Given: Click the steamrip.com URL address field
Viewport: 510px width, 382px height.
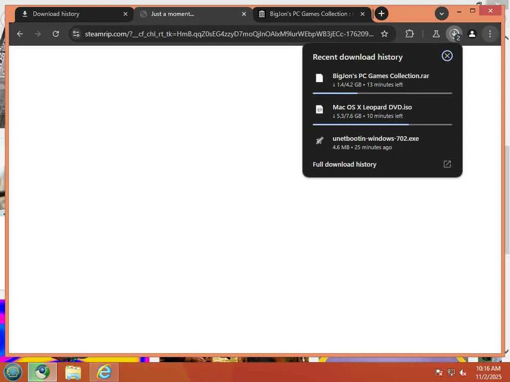Looking at the screenshot, I should 229,34.
